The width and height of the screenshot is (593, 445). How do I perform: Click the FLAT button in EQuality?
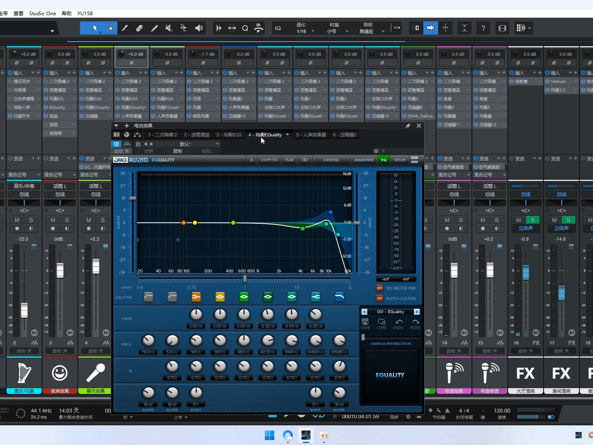(289, 160)
